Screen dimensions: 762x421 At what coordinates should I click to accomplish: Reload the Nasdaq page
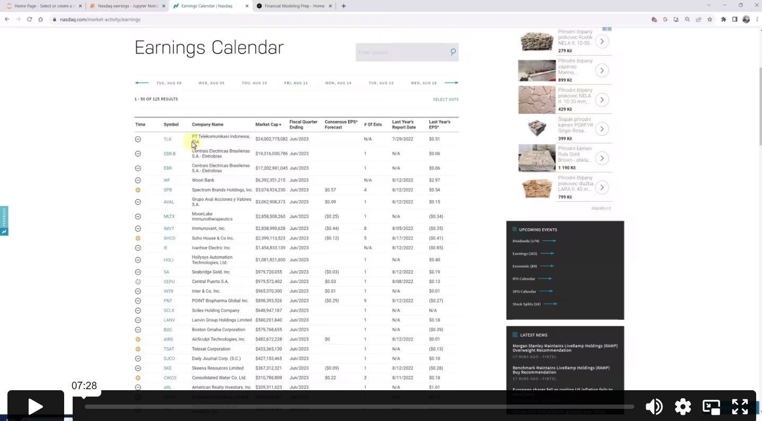click(x=29, y=19)
